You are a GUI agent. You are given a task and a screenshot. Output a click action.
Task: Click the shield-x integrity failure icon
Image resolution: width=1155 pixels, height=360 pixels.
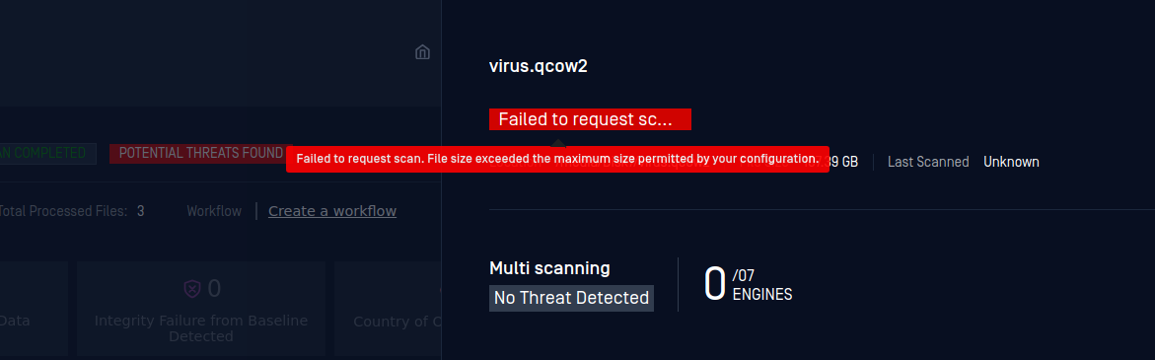point(192,289)
